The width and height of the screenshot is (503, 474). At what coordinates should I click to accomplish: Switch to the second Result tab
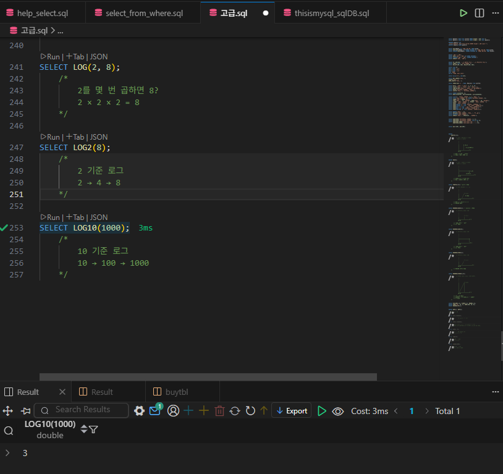(x=102, y=392)
